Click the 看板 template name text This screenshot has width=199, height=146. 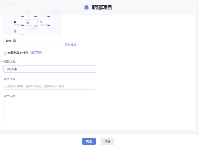click(x=9, y=41)
